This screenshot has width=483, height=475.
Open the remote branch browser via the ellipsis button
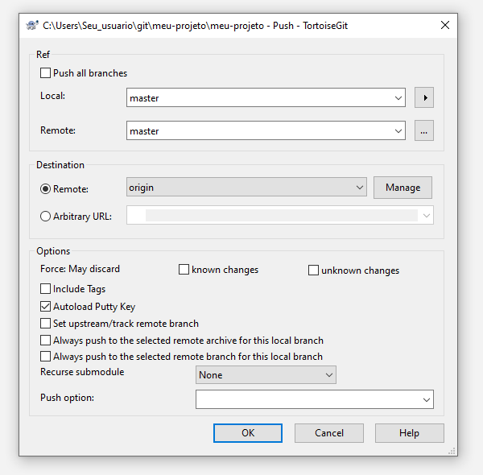click(424, 130)
